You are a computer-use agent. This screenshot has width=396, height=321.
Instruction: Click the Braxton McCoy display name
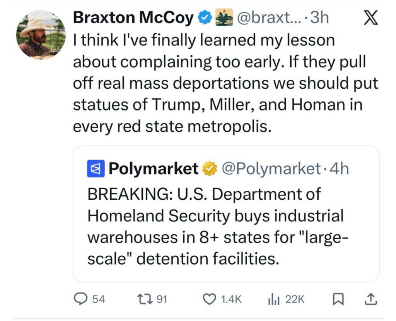tap(133, 17)
